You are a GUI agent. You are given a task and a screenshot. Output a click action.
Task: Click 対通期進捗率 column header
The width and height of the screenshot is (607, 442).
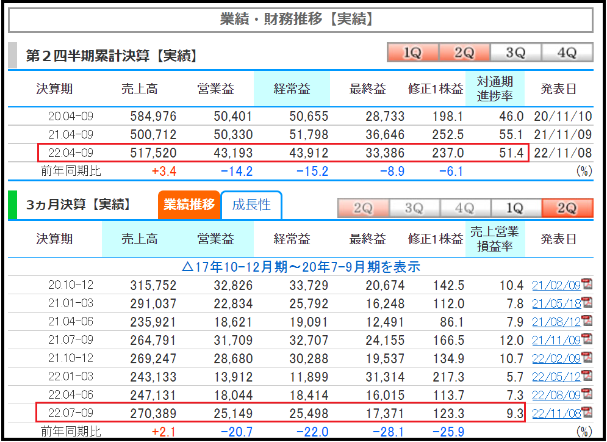[495, 89]
